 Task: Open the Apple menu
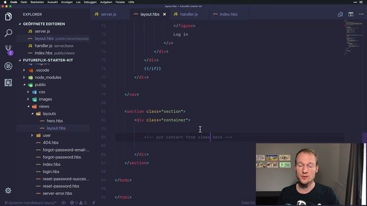pos(5,2)
